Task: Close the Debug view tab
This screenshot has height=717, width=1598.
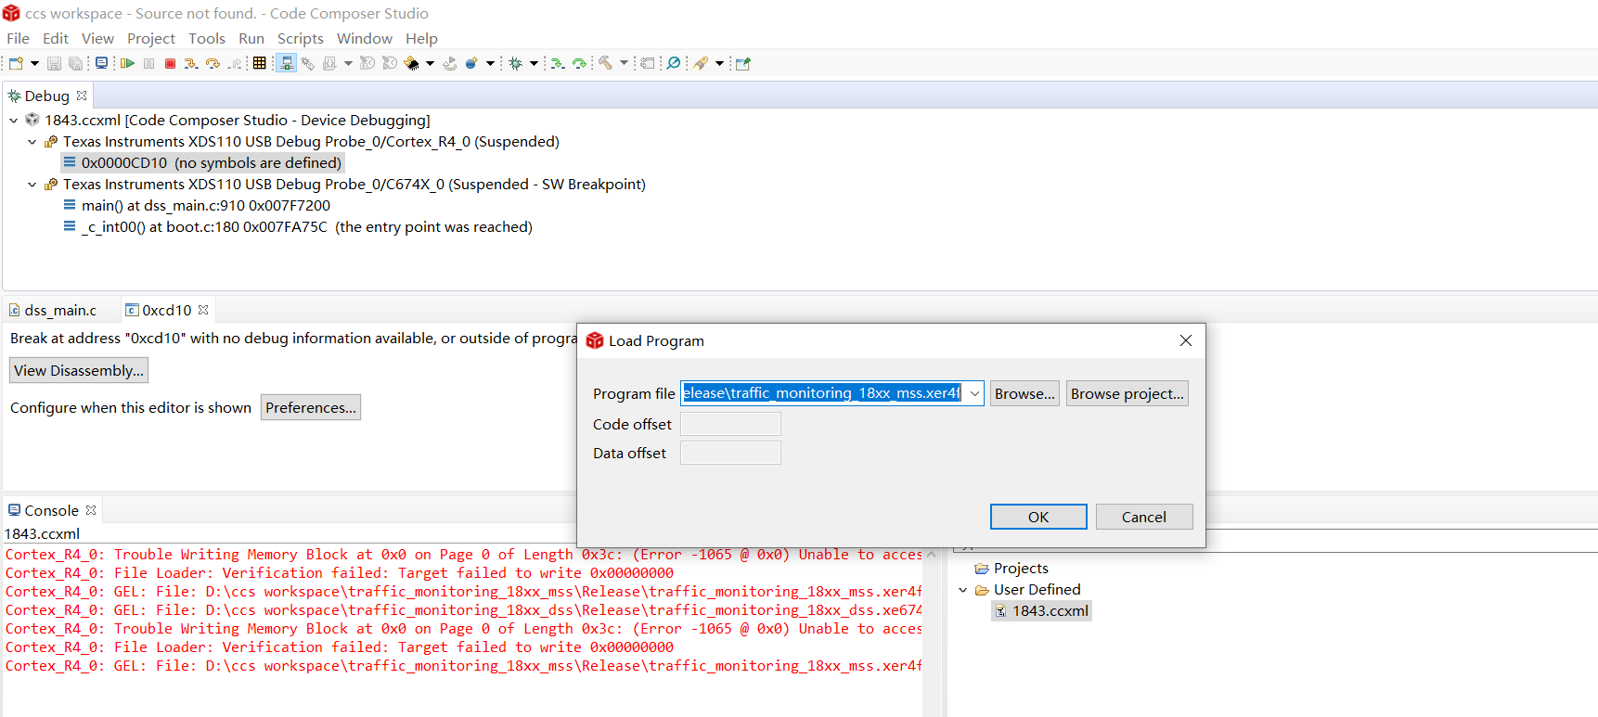Action: pos(82,96)
